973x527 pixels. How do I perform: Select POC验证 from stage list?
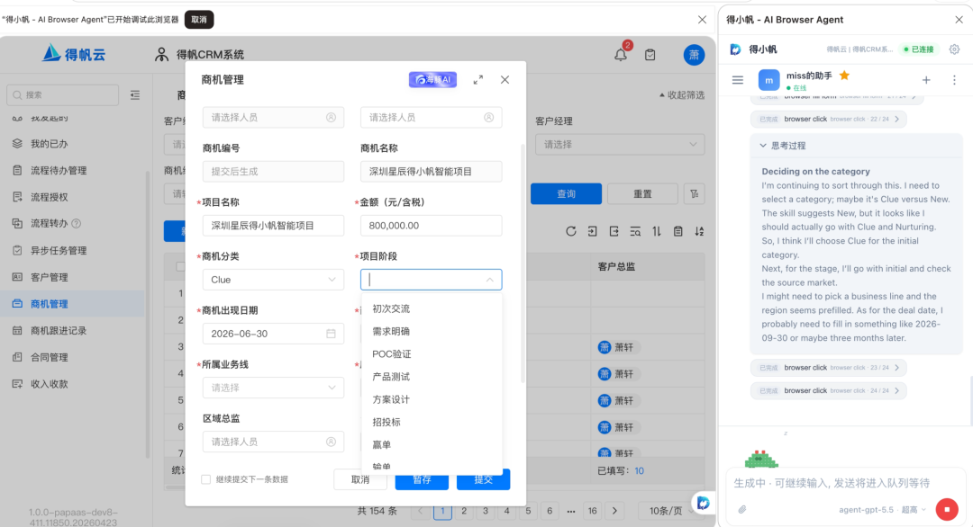click(432, 353)
